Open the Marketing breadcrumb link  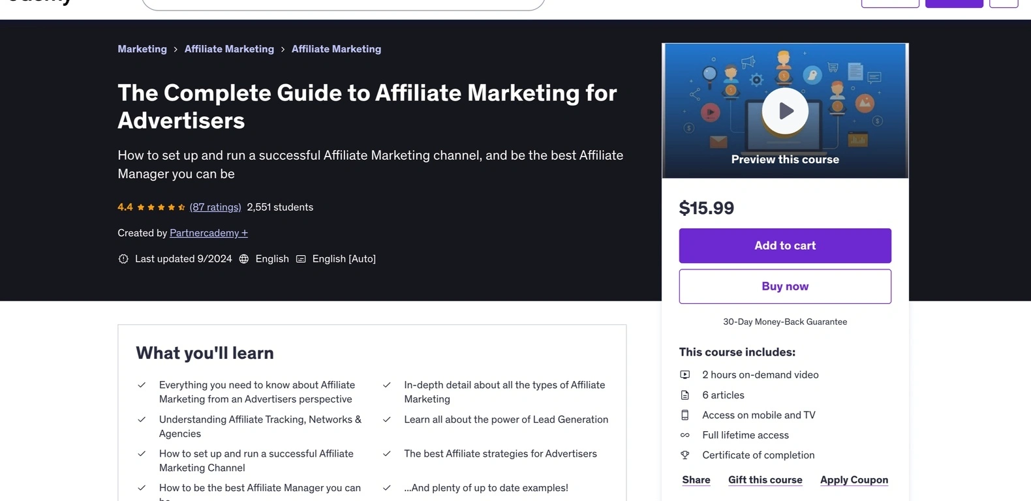[142, 49]
